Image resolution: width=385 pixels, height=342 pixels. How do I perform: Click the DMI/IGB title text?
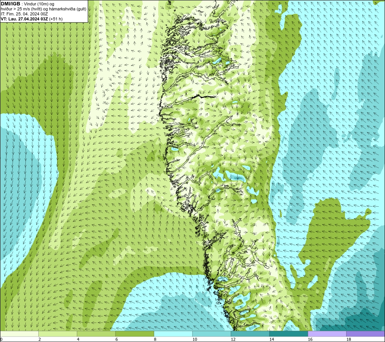tap(10, 4)
